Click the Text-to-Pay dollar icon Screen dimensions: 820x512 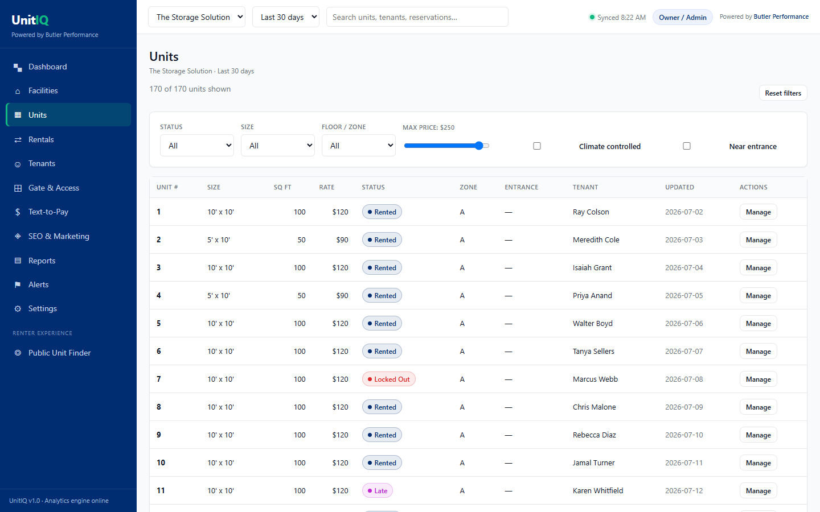point(18,212)
